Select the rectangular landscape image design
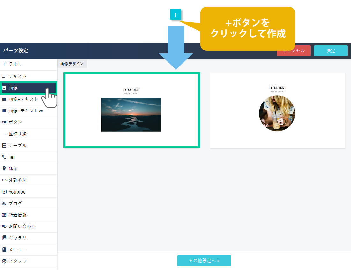This screenshot has height=270, width=351. pos(132,110)
